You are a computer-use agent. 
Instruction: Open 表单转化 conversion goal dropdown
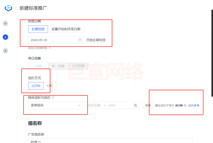click(55, 105)
